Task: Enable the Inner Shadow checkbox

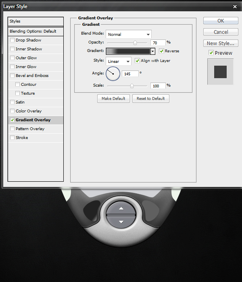Action: click(12, 49)
